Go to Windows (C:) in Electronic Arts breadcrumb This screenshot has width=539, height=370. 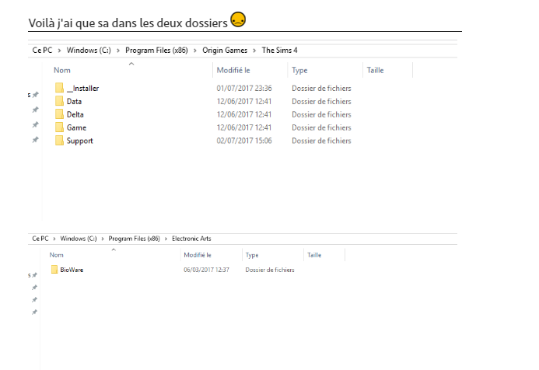click(x=79, y=239)
